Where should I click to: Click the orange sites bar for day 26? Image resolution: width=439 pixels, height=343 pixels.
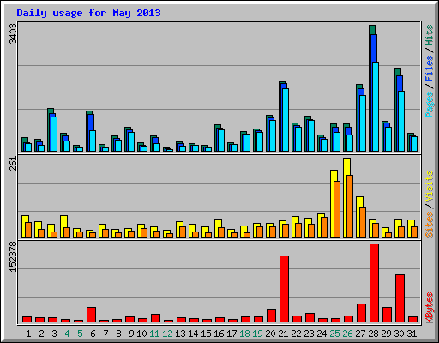pyautogui.click(x=350, y=206)
